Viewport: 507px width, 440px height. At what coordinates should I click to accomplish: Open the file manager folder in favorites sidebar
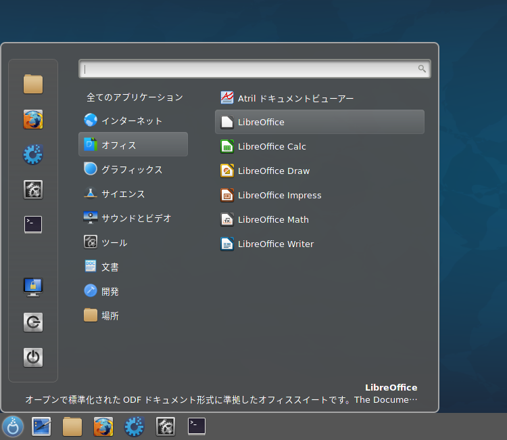point(33,84)
